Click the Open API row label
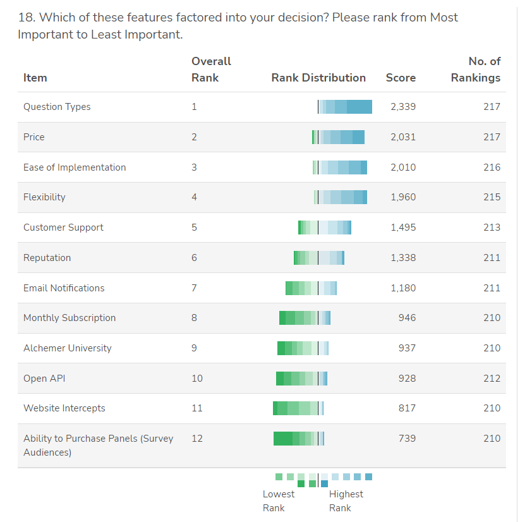 pyautogui.click(x=44, y=379)
